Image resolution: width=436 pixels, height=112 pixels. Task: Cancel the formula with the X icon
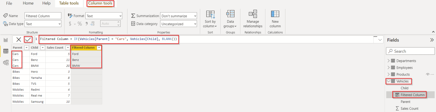pyautogui.click(x=19, y=39)
